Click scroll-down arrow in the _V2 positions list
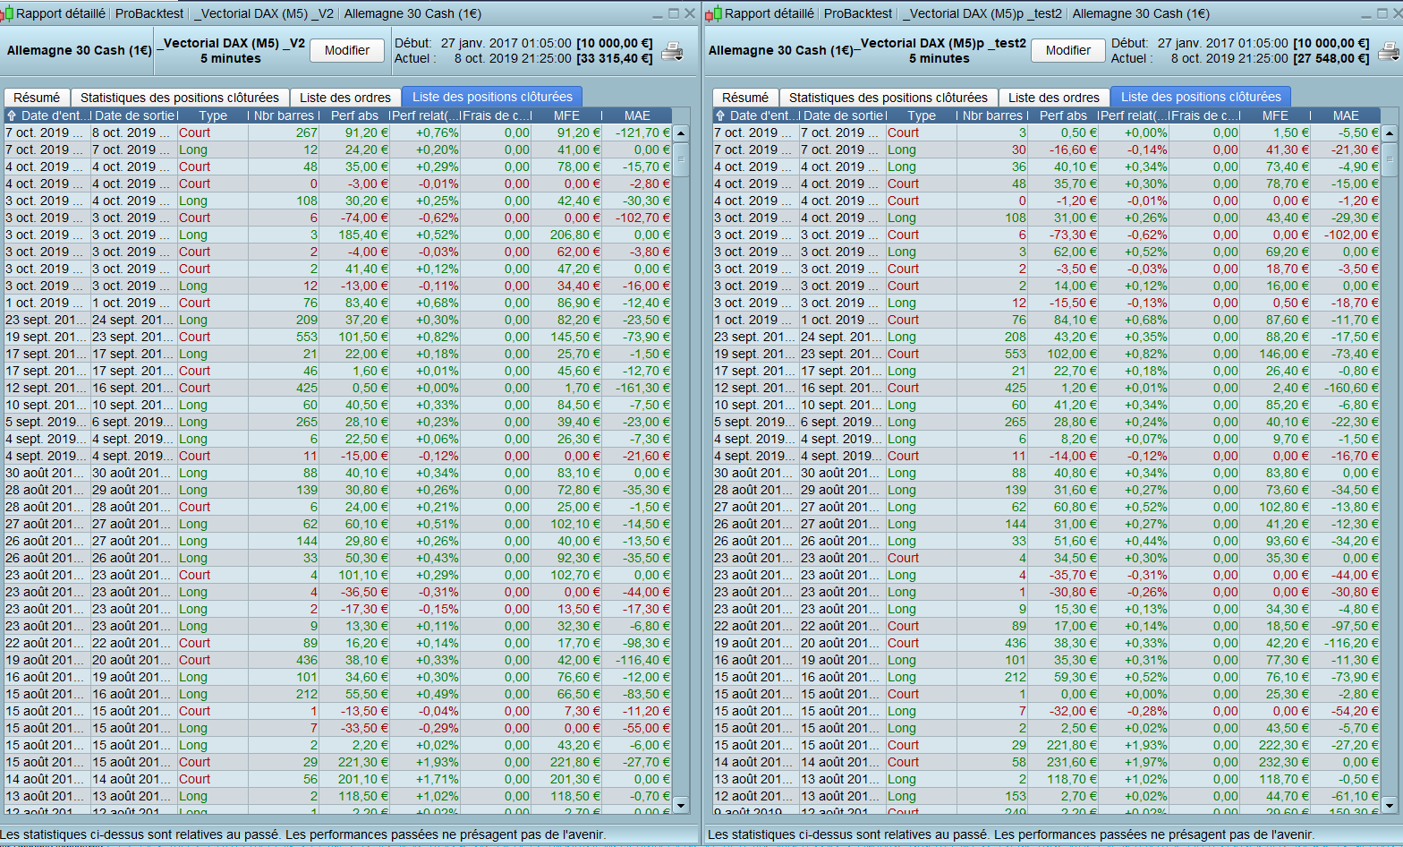Screen dimensions: 1403x847 tap(681, 806)
